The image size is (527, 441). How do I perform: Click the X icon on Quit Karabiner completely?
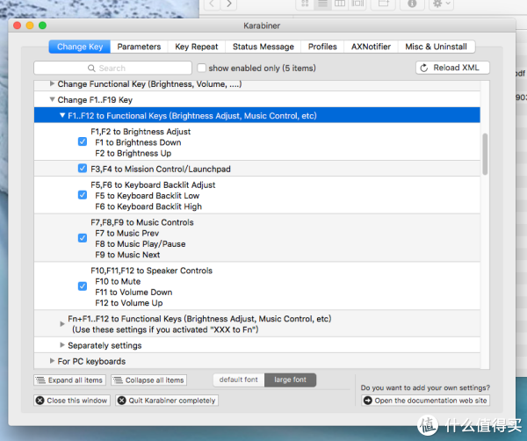click(122, 401)
